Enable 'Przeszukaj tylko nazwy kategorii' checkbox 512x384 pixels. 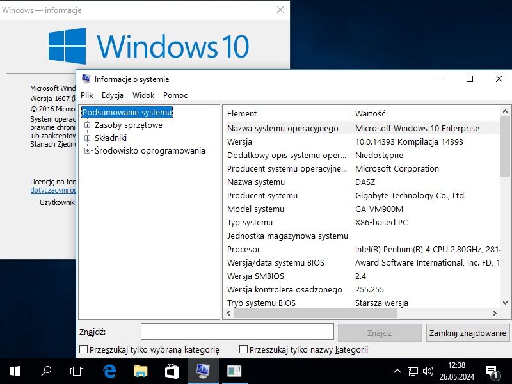pyautogui.click(x=243, y=349)
